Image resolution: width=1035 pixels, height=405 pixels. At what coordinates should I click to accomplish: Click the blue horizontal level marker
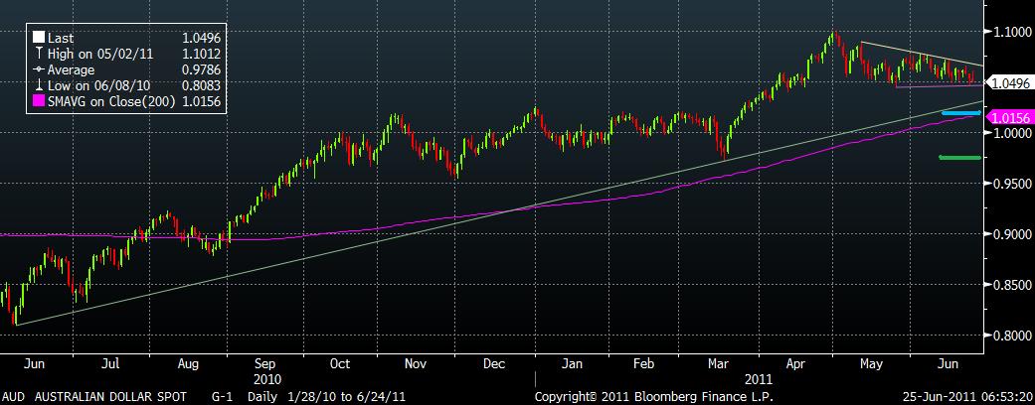click(959, 113)
